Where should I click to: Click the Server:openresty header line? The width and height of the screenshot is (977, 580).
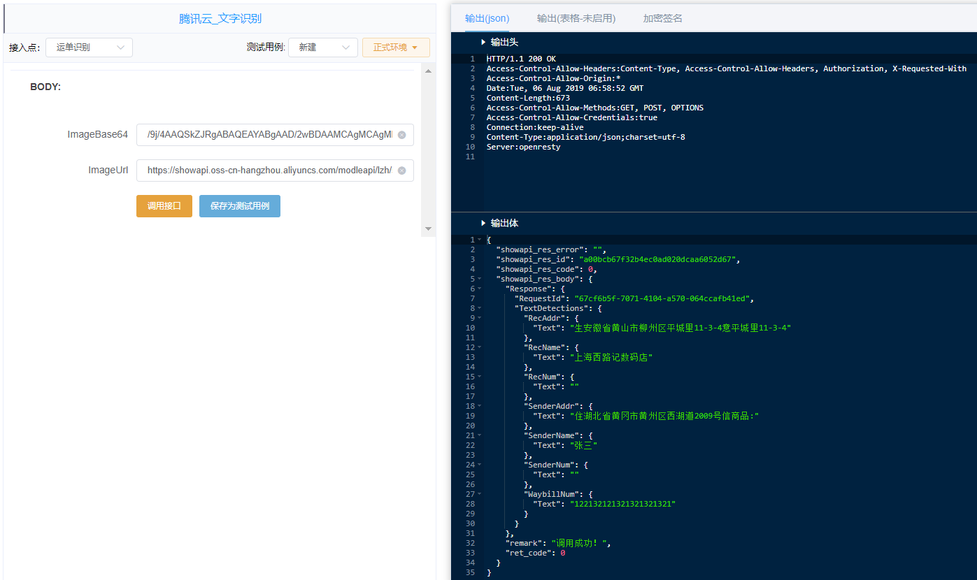coord(523,147)
